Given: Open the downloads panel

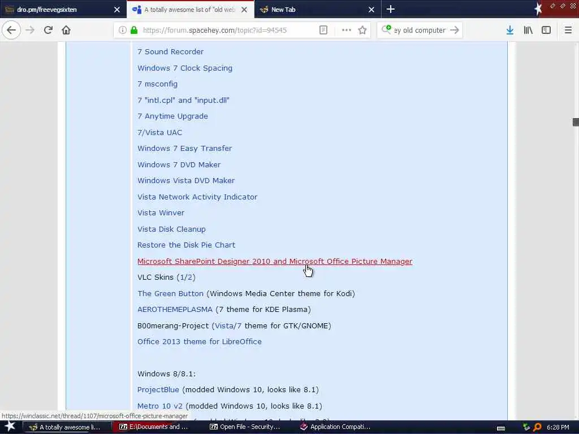Looking at the screenshot, I should (x=510, y=30).
